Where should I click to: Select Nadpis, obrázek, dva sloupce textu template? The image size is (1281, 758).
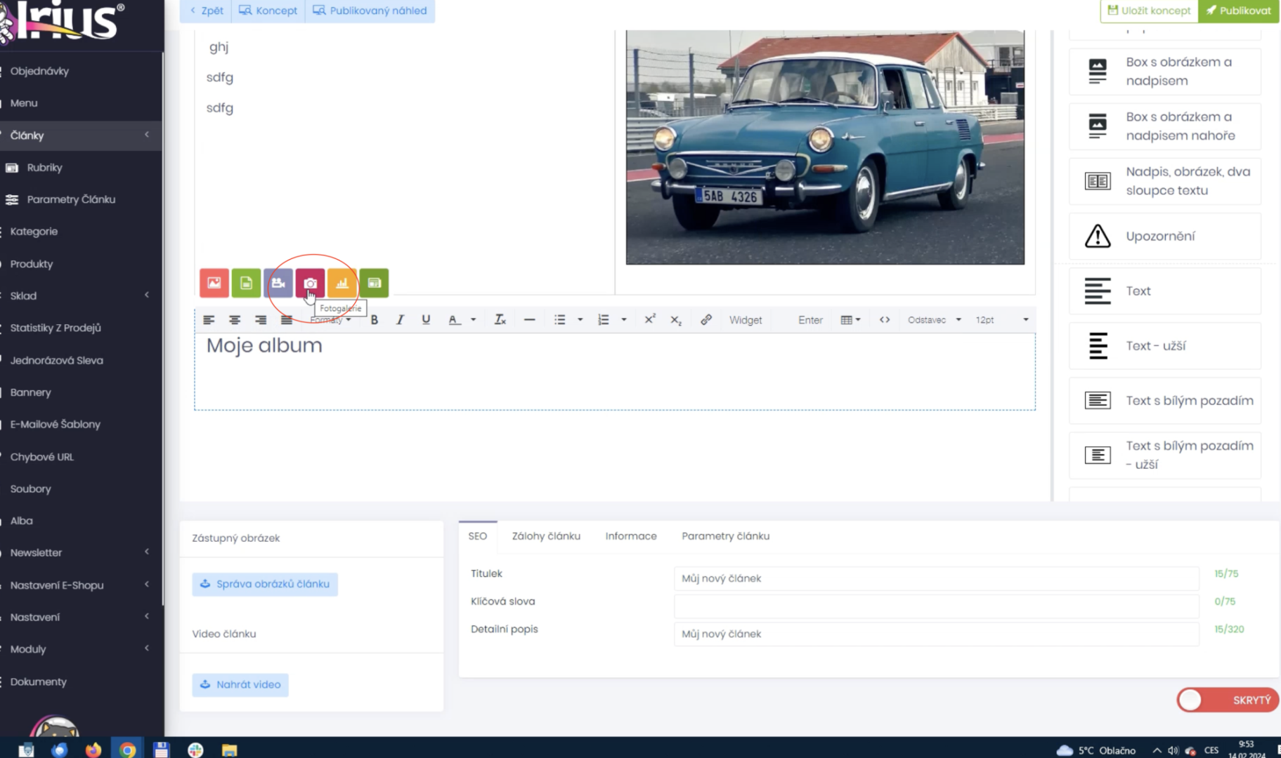coord(1165,181)
